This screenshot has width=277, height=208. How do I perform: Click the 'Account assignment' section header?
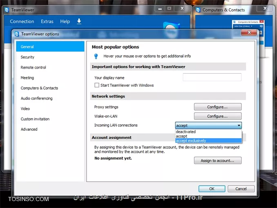(132, 137)
